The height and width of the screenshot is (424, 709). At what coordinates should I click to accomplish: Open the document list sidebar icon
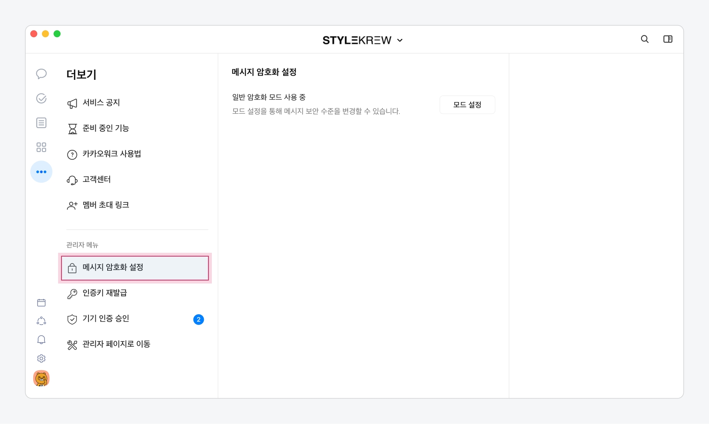[41, 123]
